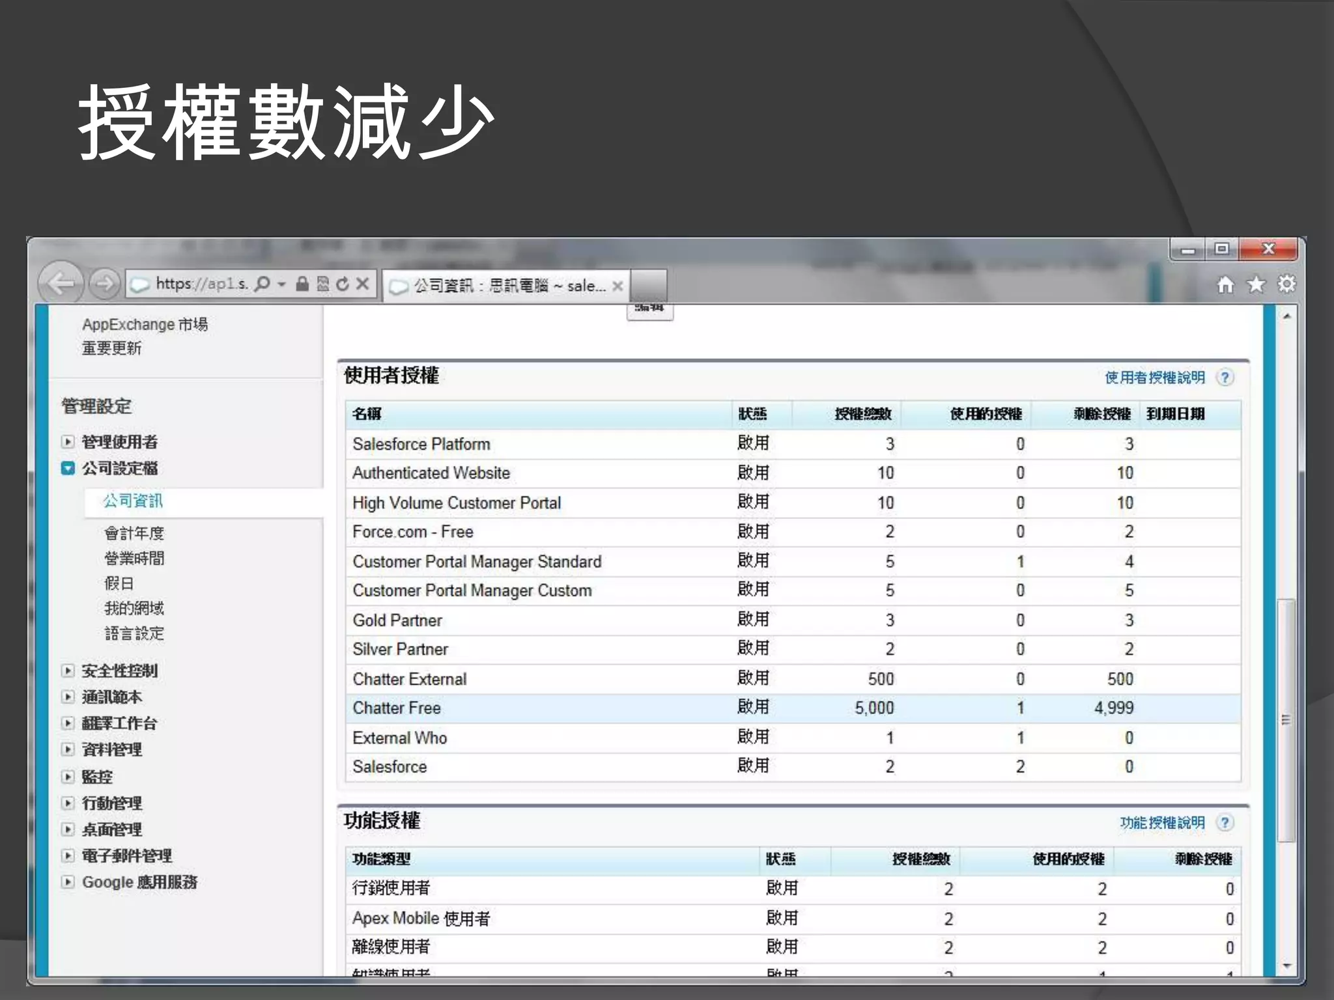Open the AppExchange 市場 link
1334x1000 pixels.
(145, 324)
